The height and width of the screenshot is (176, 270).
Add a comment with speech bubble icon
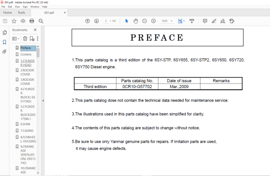click(x=205, y=21)
